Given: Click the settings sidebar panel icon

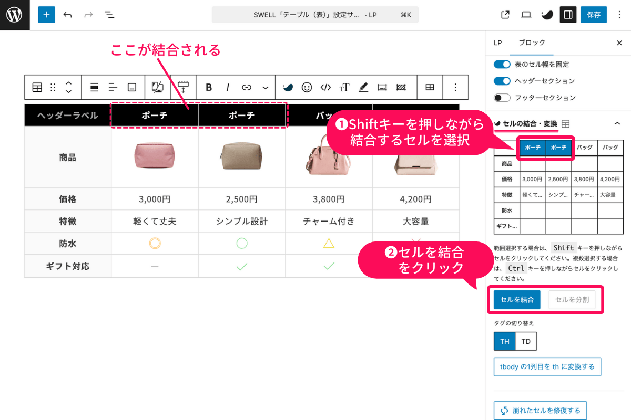Looking at the screenshot, I should point(568,15).
